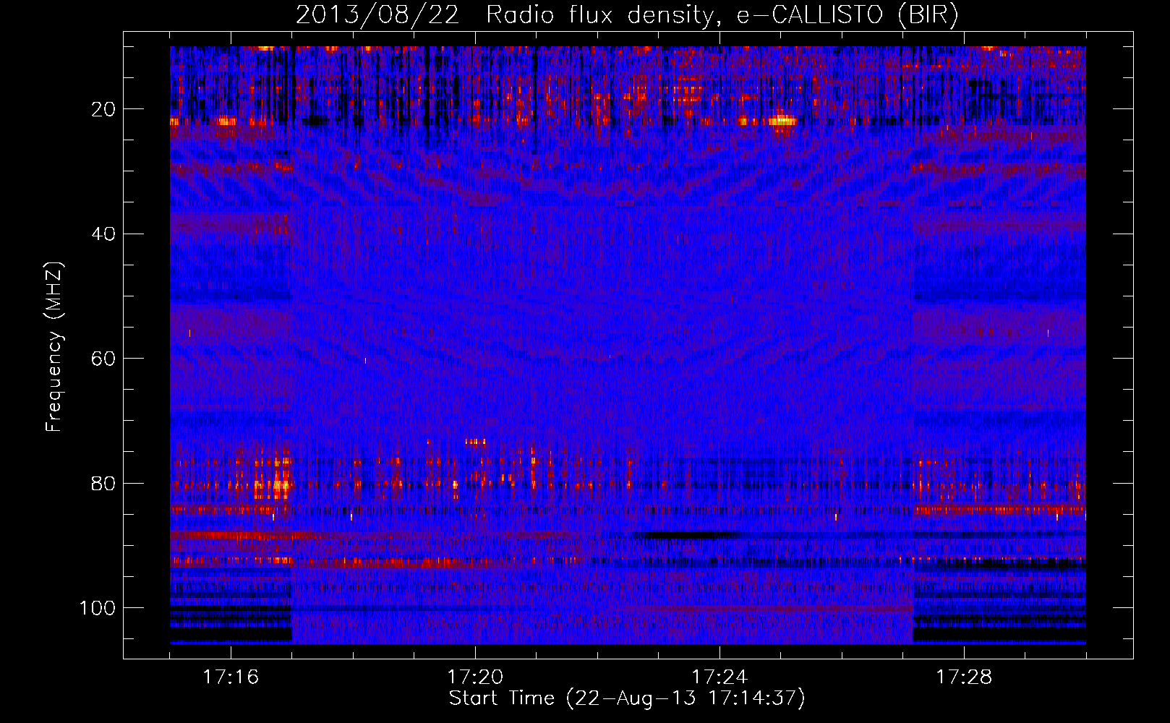Click the 17:20 time tick label
Screen dimensions: 1170x723
click(475, 677)
